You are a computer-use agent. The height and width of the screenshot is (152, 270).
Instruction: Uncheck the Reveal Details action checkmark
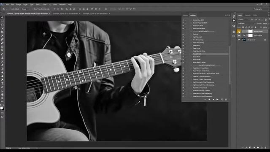click(183, 54)
